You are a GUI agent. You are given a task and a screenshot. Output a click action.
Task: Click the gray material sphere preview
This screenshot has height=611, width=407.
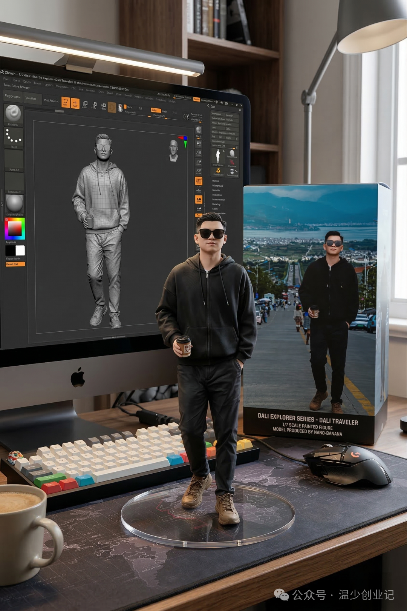click(14, 203)
